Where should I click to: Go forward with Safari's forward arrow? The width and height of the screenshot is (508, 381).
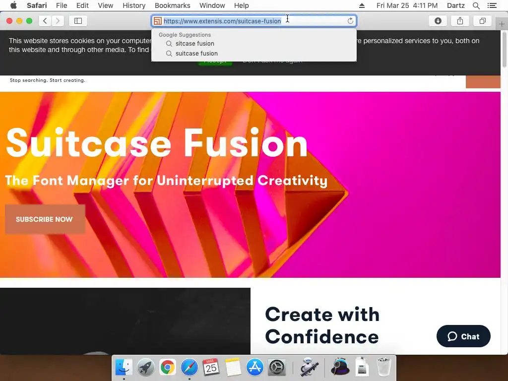[58, 21]
